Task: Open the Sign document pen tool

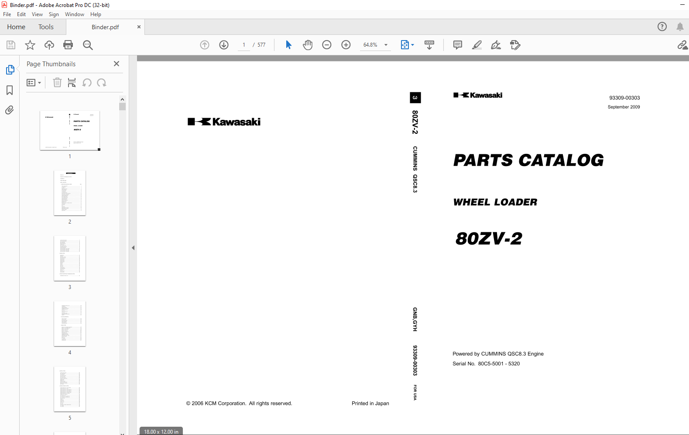Action: [496, 45]
